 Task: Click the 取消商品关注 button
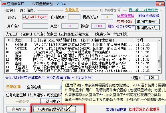[147, 28]
